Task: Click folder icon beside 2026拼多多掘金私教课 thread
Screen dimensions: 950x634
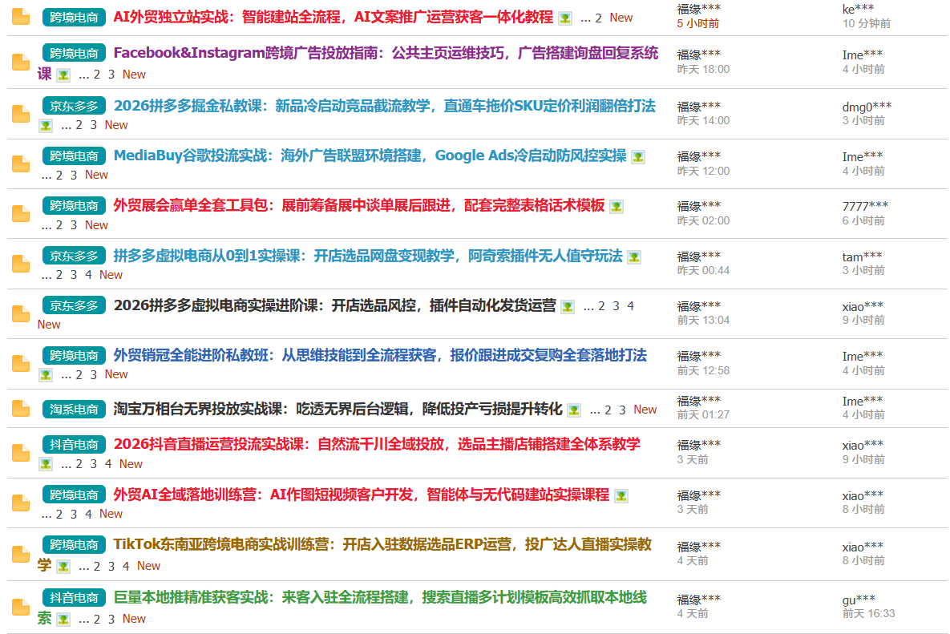Action: click(x=21, y=115)
